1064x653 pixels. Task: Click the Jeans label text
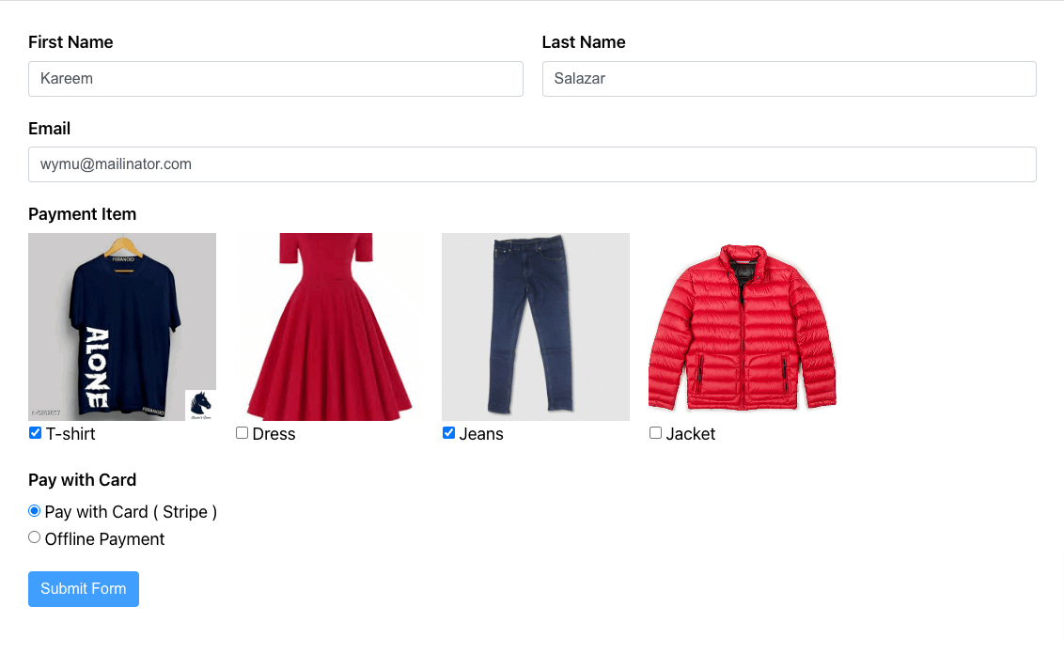tap(481, 434)
